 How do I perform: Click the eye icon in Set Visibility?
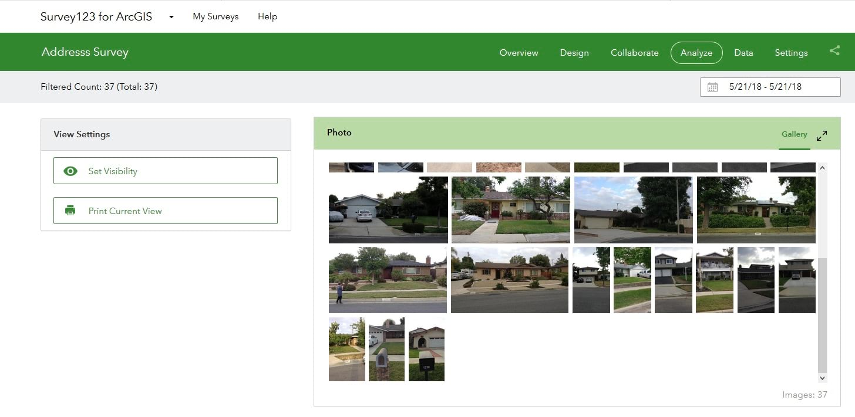(70, 171)
